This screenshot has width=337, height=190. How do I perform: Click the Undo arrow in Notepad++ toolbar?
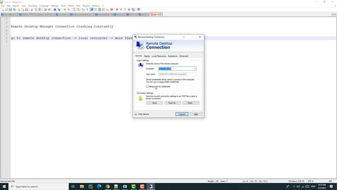coord(45,9)
